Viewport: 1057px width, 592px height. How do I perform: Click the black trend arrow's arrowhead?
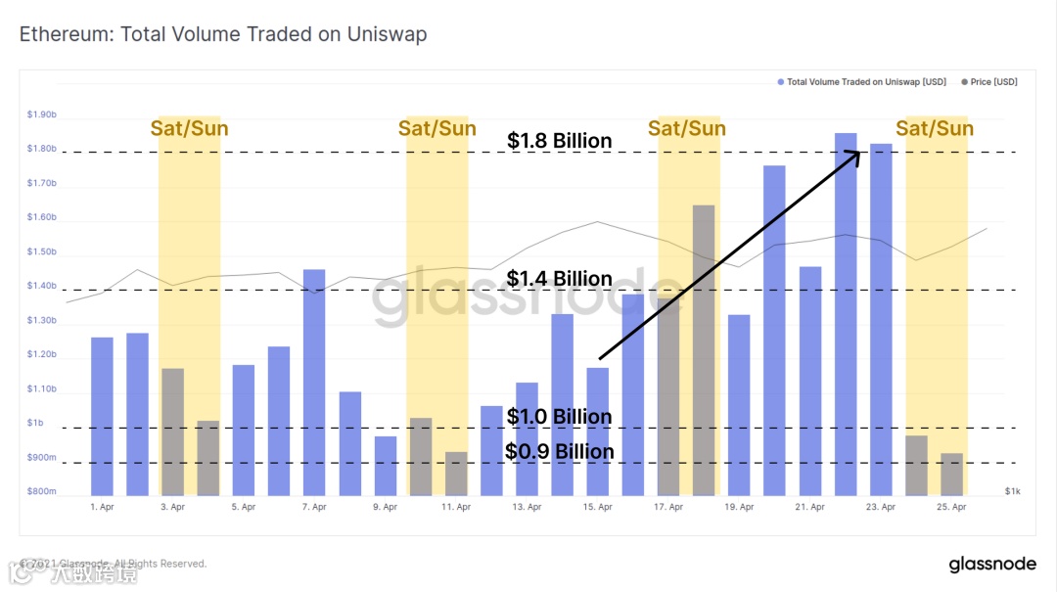(854, 155)
